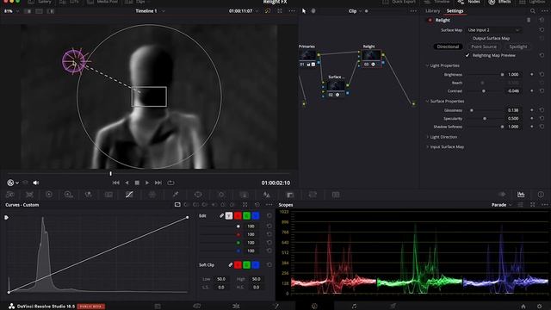Disable the Relight effect red toggle

coord(430,20)
